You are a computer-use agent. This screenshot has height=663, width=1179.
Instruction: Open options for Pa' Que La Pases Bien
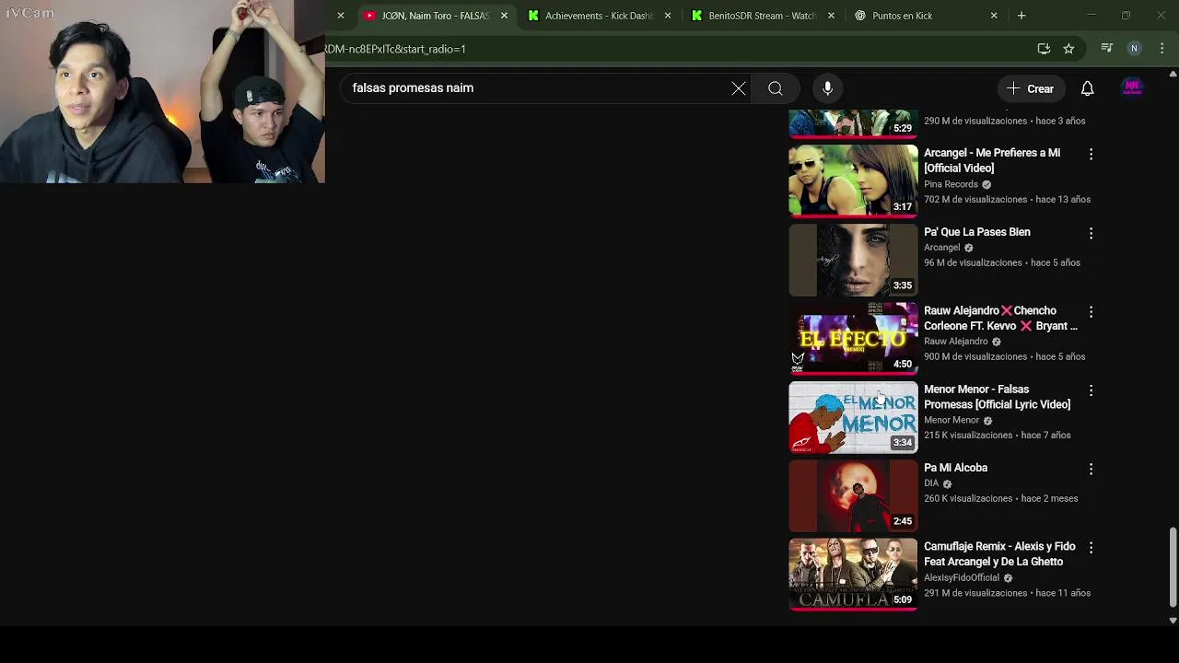[x=1091, y=234]
